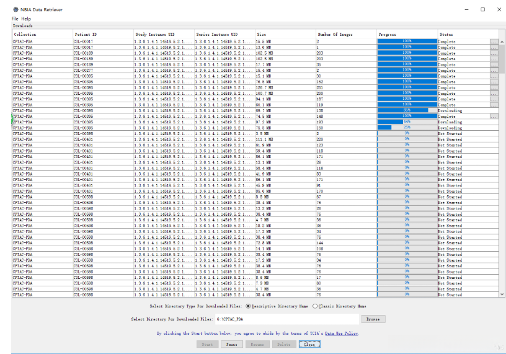Click the ellipsis button in the 17.7 MB row

pyautogui.click(x=494, y=64)
